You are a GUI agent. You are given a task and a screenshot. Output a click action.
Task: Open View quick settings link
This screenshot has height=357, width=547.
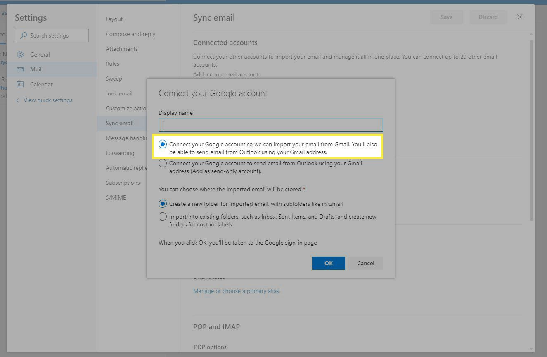(48, 100)
